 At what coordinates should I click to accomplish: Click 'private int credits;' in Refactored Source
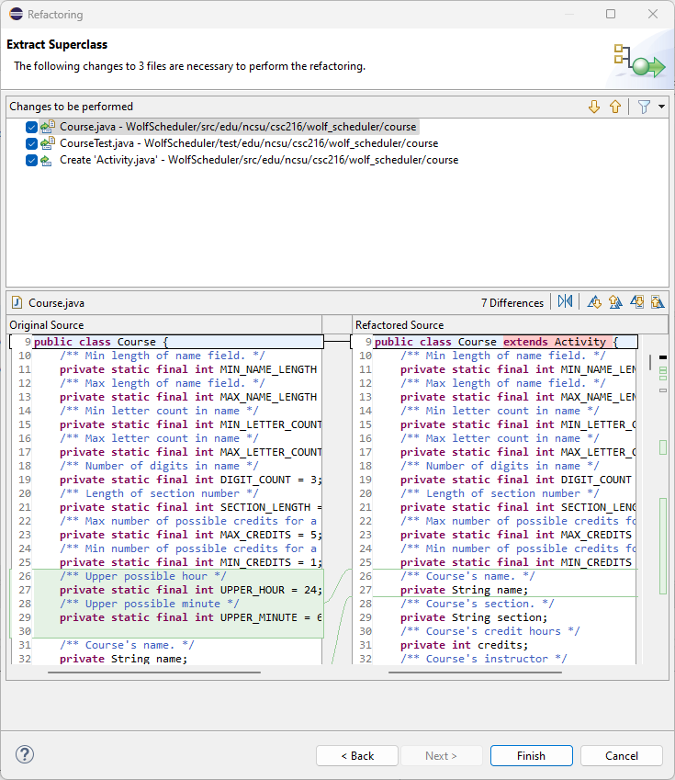click(464, 645)
